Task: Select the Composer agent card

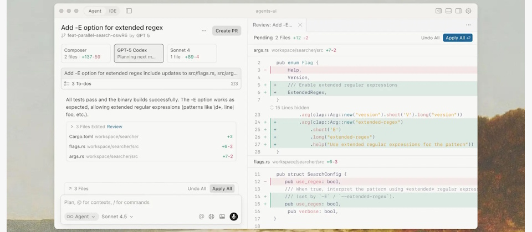Action: coord(86,53)
